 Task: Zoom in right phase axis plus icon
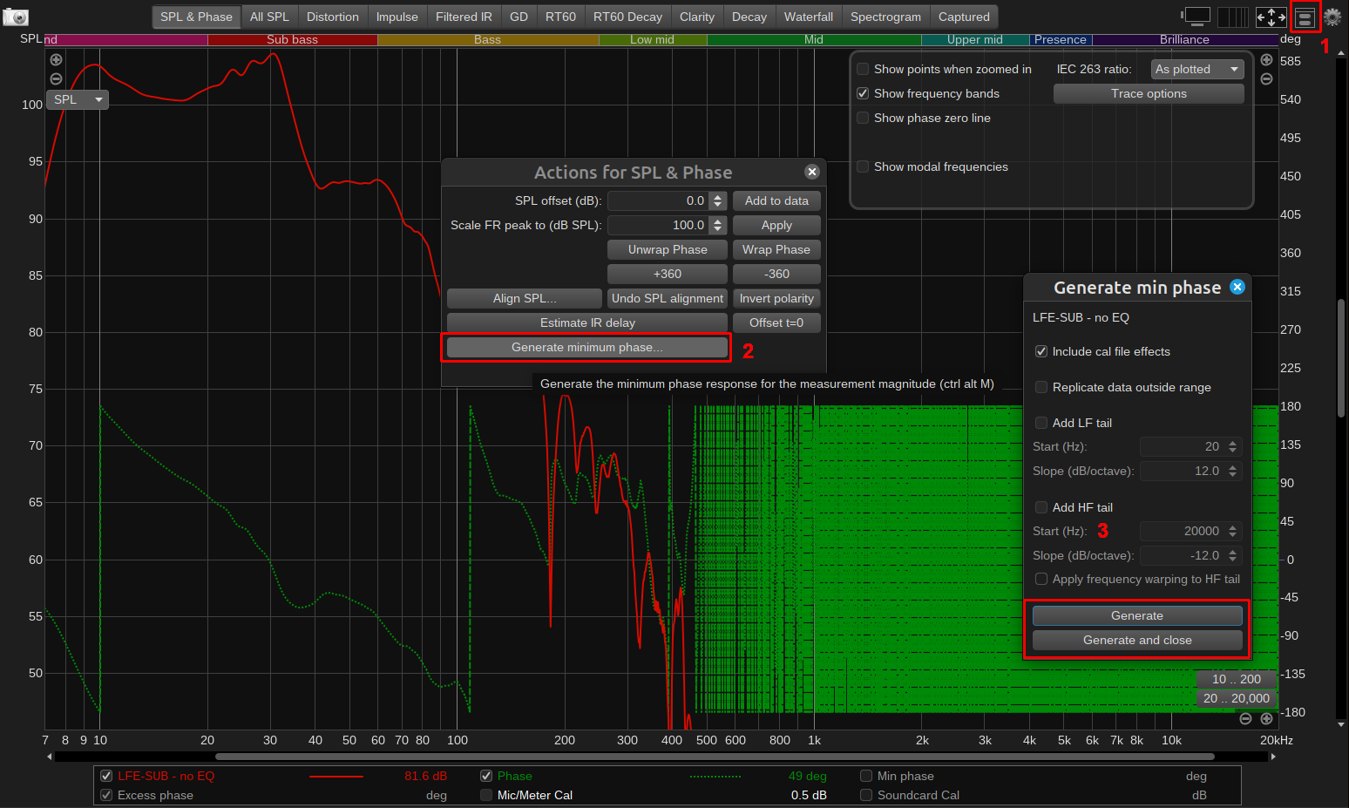tap(1266, 60)
